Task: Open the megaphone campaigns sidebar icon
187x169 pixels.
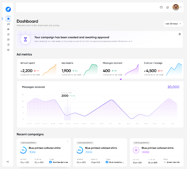Action: 8,24
